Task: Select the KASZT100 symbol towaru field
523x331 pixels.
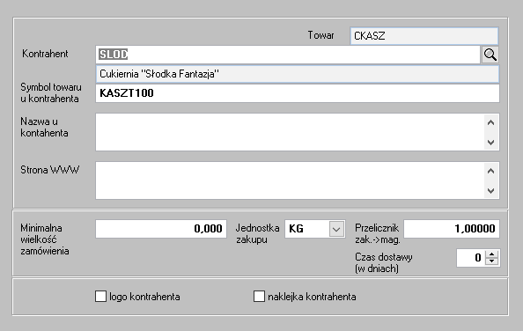Action: pos(298,93)
